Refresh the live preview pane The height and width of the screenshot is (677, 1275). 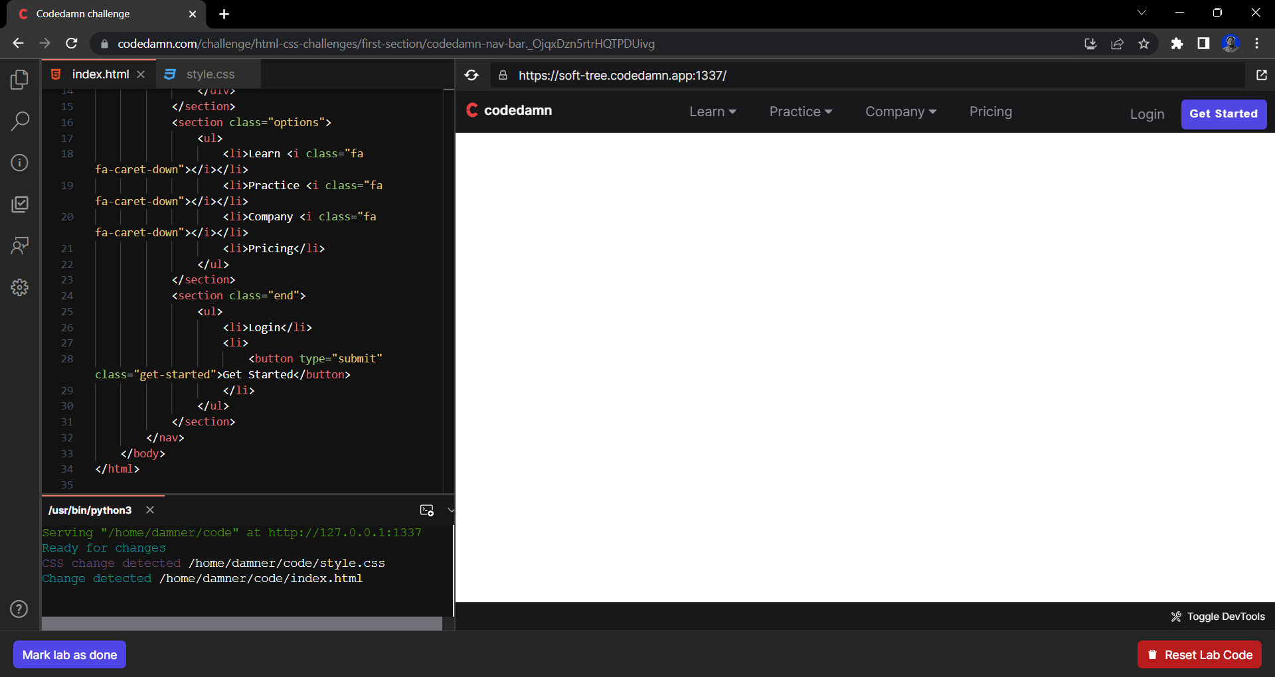[x=471, y=75]
